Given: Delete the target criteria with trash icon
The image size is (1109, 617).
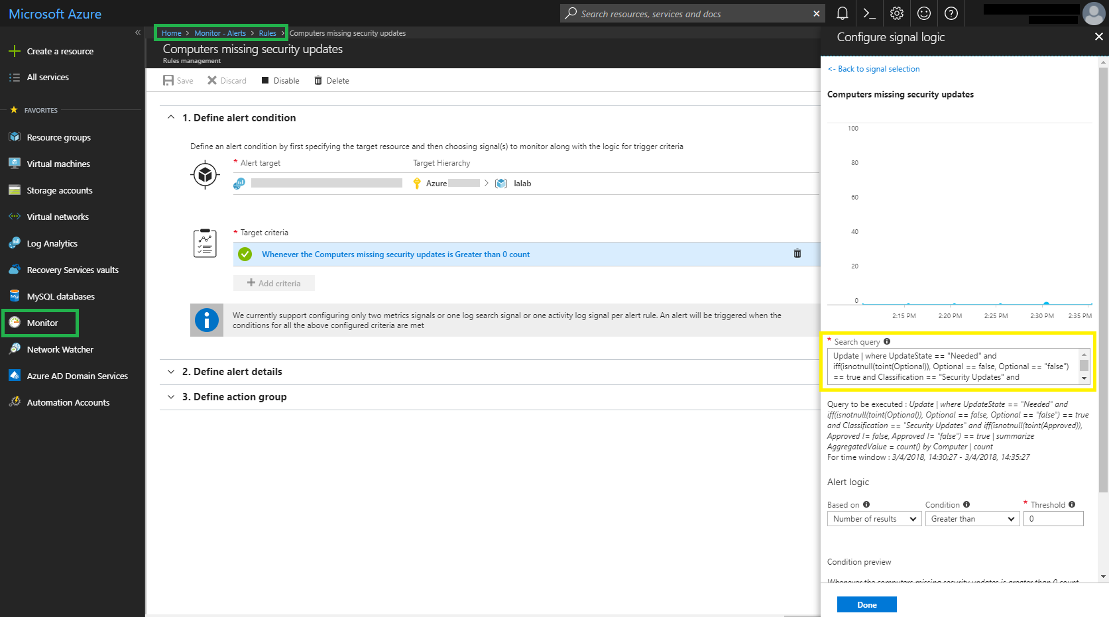Looking at the screenshot, I should (x=797, y=254).
